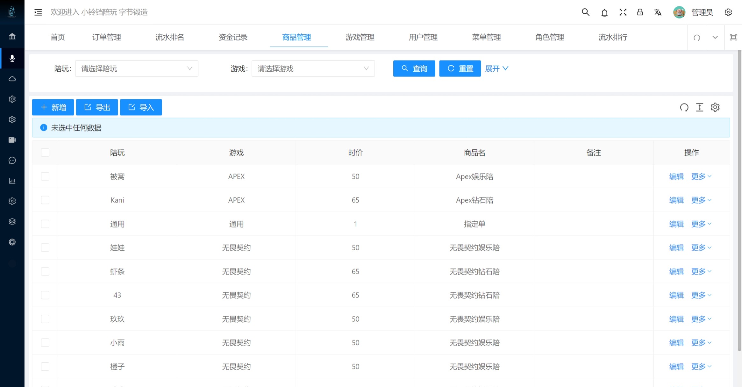742x387 pixels.
Task: Open the 请选择游戏 dropdown
Action: point(313,68)
